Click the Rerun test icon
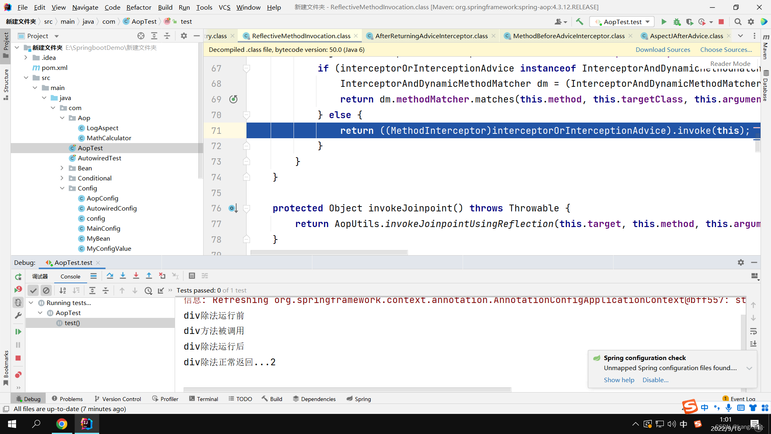771x434 pixels. point(18,277)
